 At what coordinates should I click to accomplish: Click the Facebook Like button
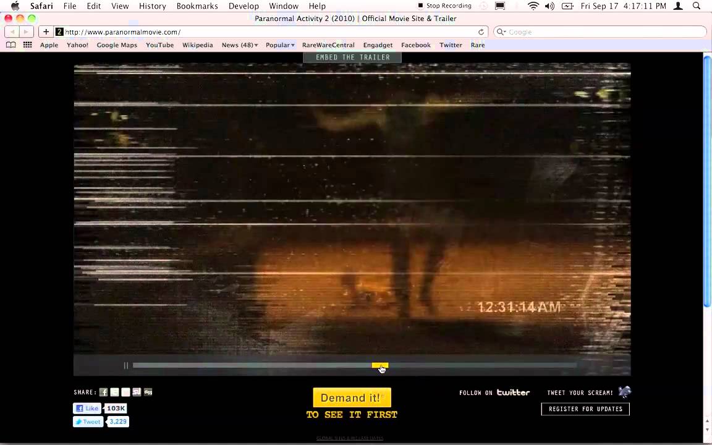pos(87,408)
